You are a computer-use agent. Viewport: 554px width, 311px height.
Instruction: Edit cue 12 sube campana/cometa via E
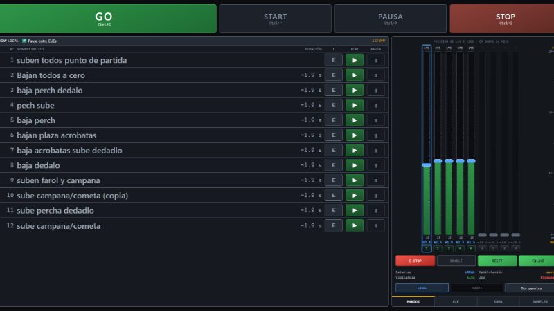pyautogui.click(x=334, y=226)
